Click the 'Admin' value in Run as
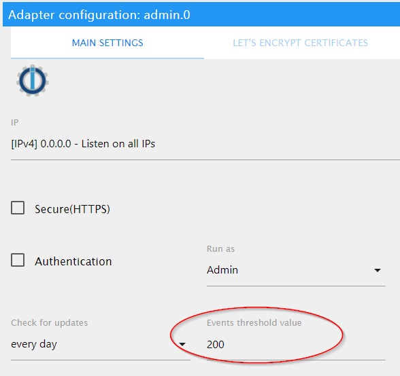The height and width of the screenshot is (376, 400). point(222,270)
